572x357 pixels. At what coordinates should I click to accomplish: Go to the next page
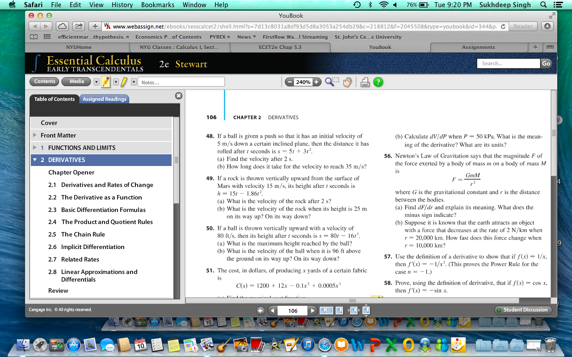(313, 311)
